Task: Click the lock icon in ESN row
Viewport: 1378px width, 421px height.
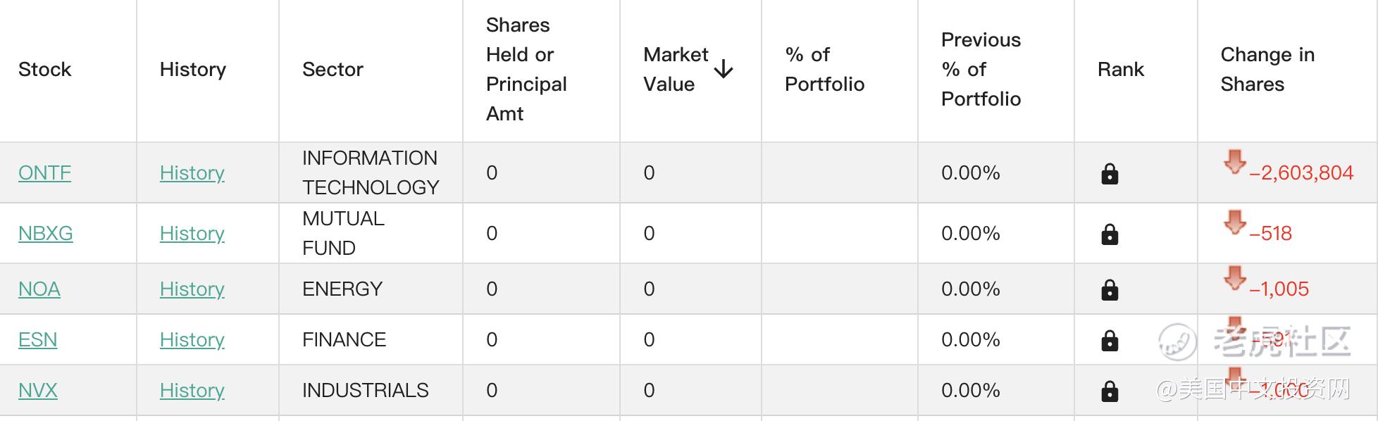Action: point(1110,341)
